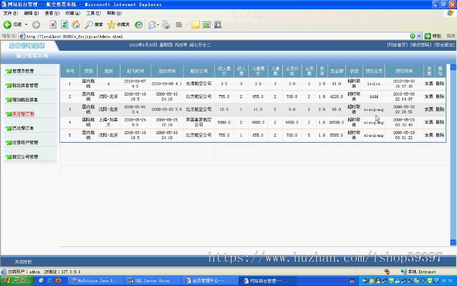
Task: Click the Mail envelope icon
Action: [x=152, y=25]
